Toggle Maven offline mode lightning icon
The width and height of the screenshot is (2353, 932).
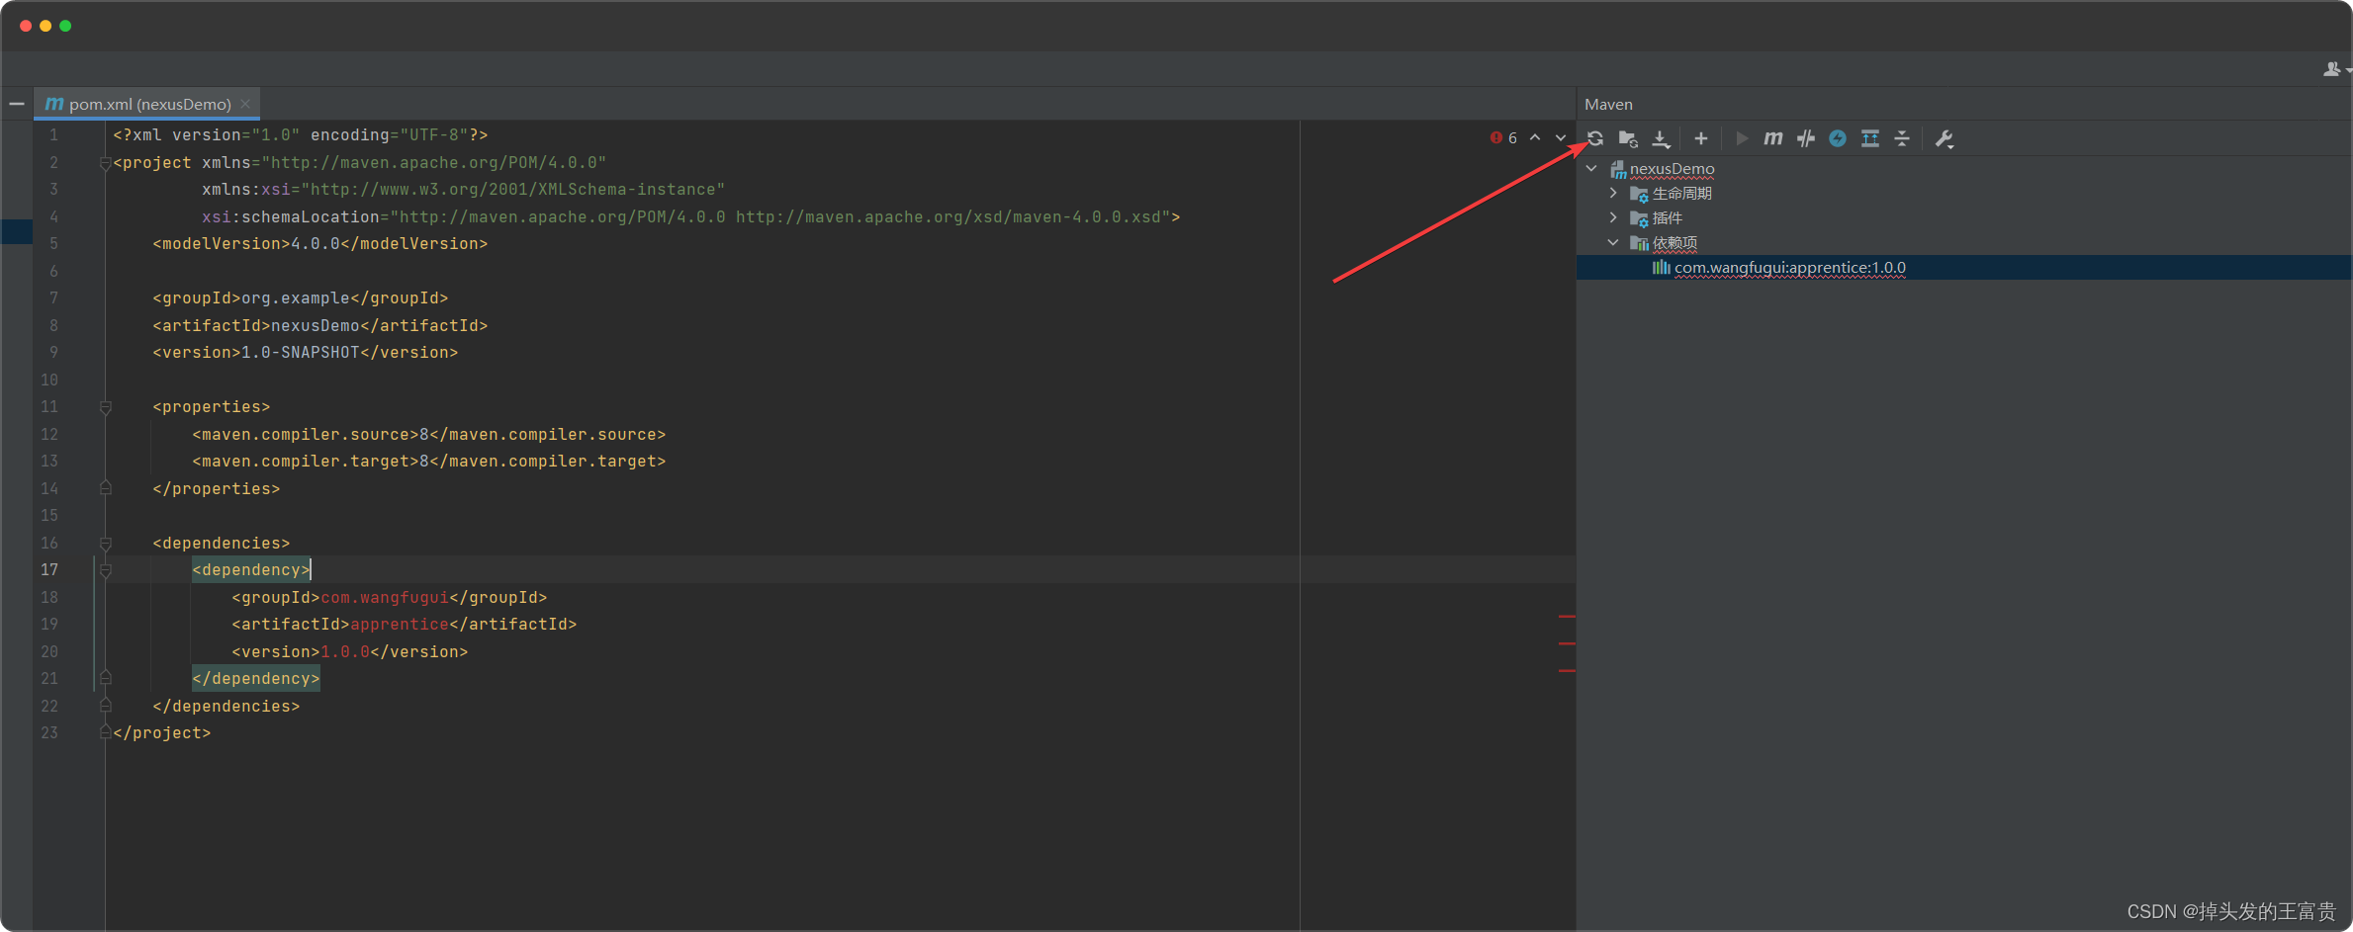tap(1838, 138)
